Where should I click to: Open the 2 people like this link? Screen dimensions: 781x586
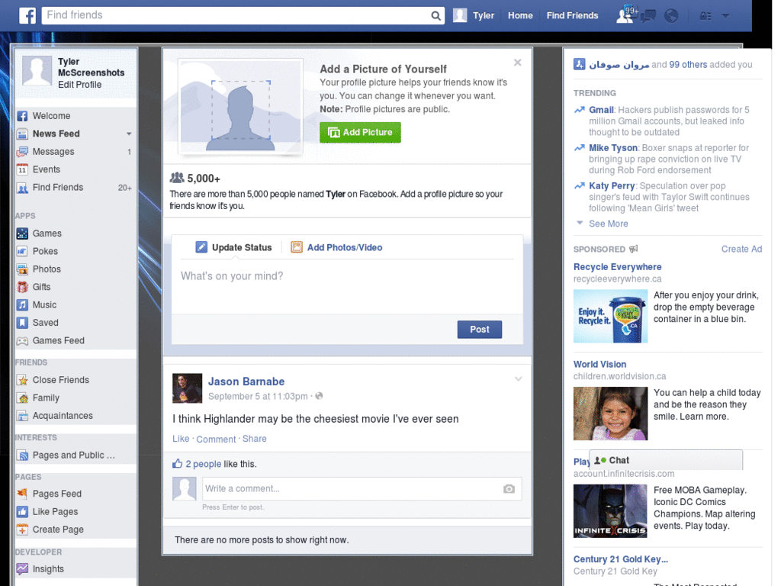click(x=203, y=464)
